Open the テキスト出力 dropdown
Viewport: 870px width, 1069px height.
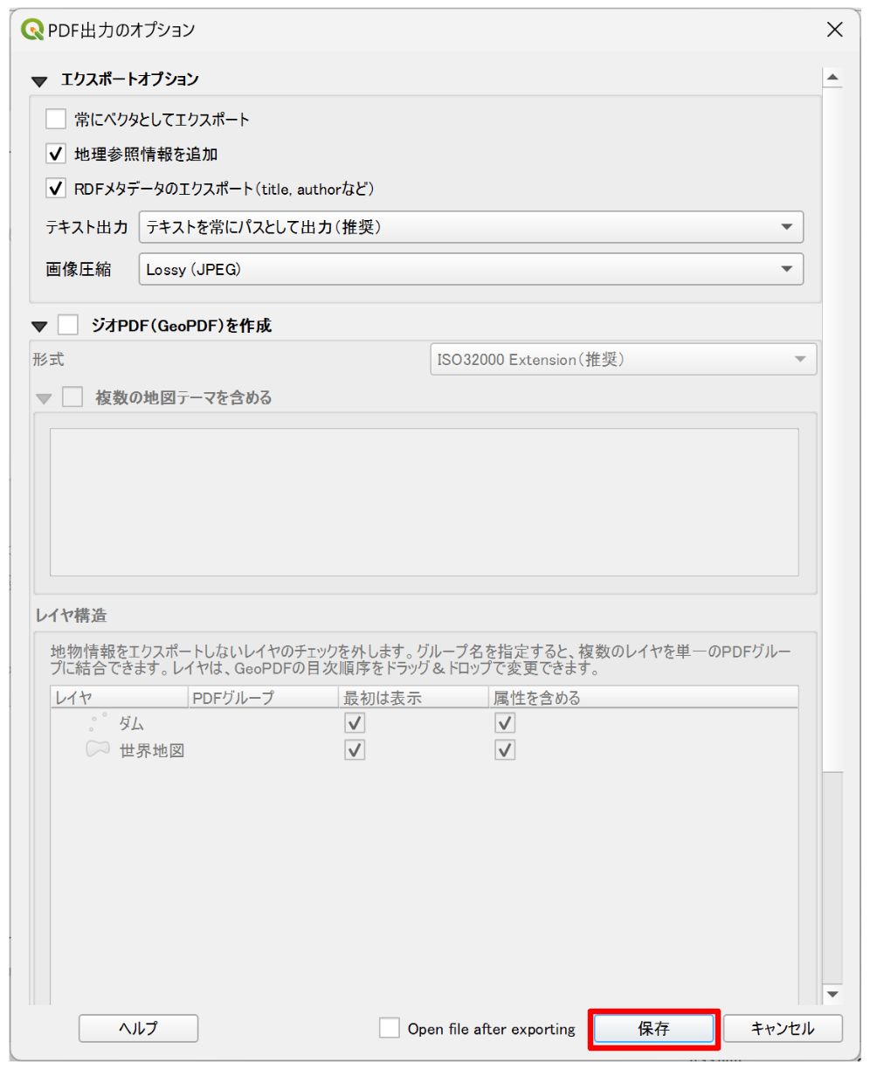[471, 227]
